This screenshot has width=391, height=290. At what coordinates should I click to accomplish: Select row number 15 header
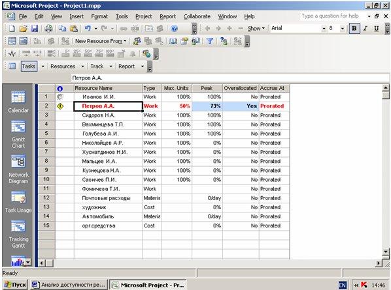coord(46,225)
